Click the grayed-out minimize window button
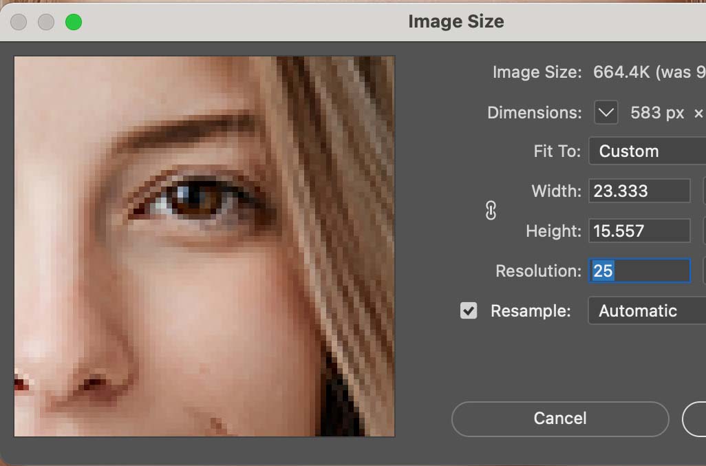This screenshot has width=706, height=466. [46, 22]
